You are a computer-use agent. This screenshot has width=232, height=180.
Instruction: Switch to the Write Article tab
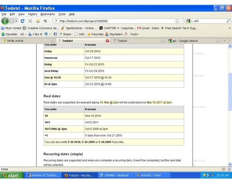tap(28, 41)
